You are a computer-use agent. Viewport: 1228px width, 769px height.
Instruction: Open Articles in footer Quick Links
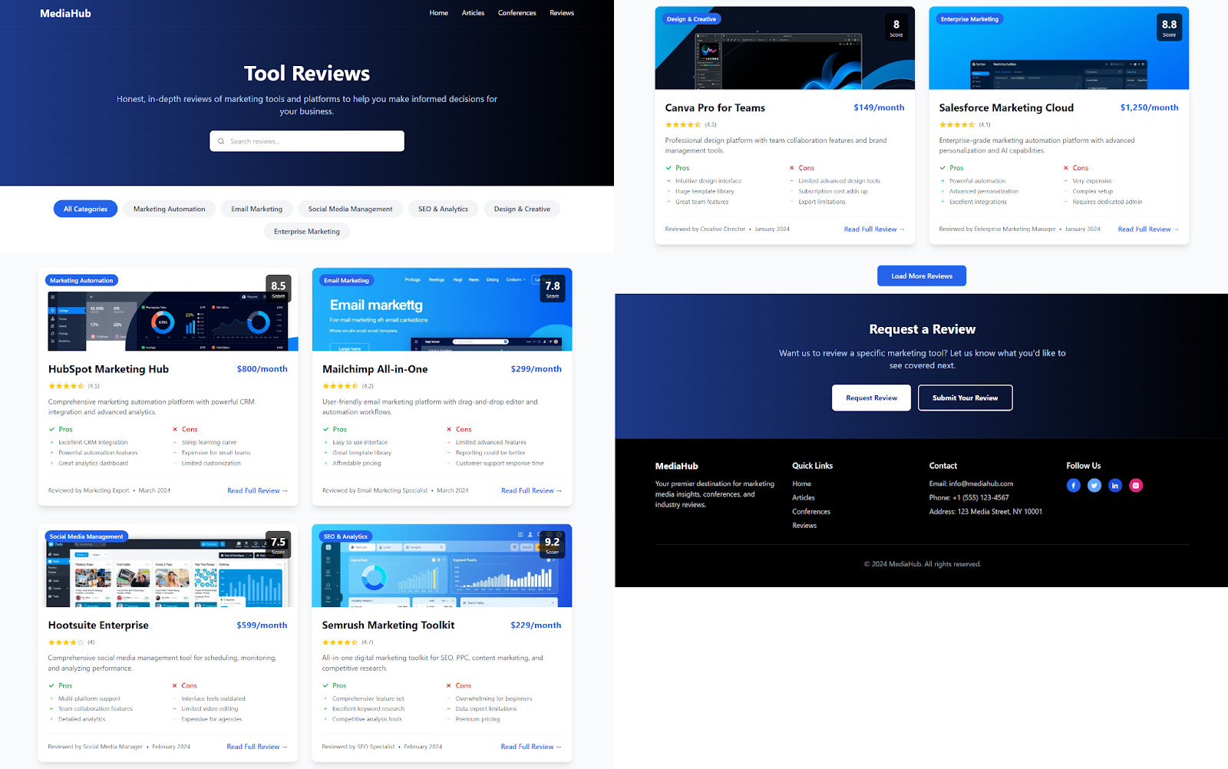tap(804, 497)
